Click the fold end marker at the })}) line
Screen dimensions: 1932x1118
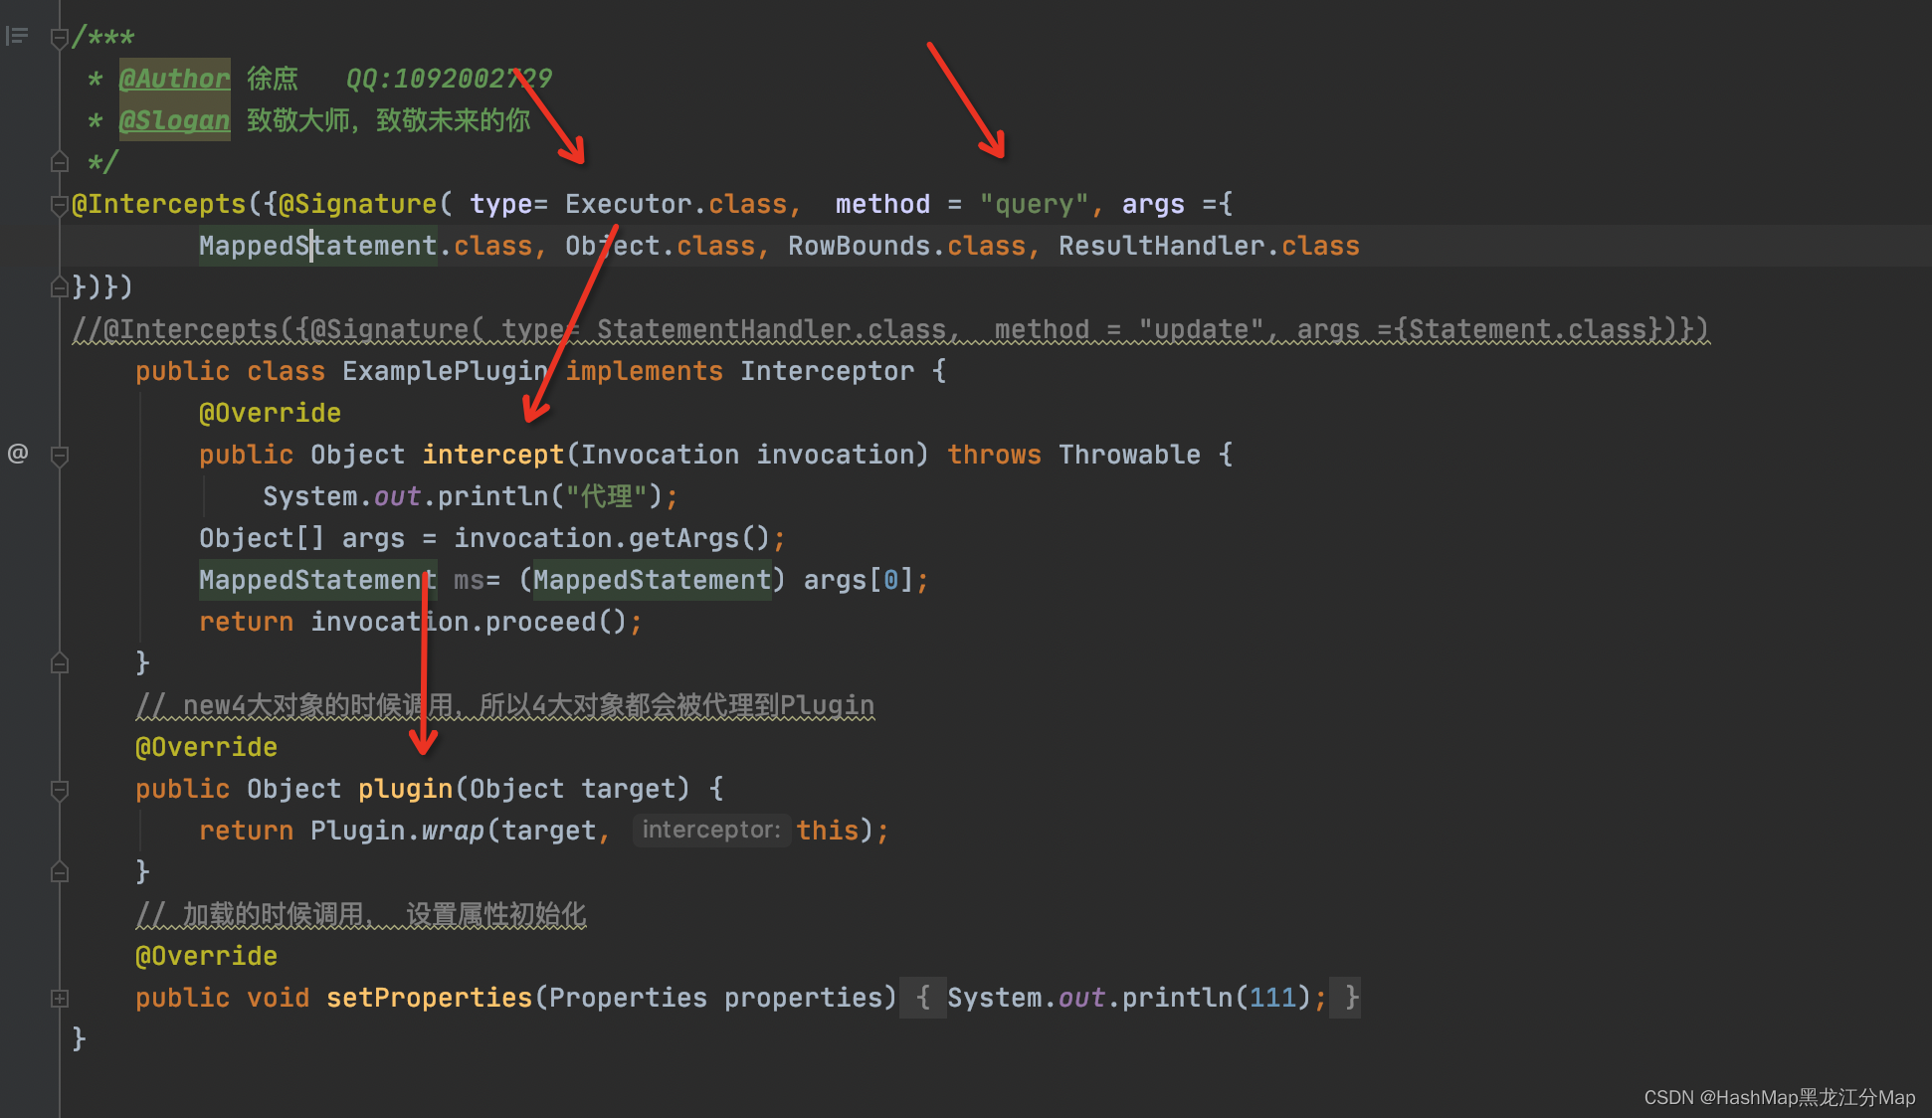click(60, 287)
